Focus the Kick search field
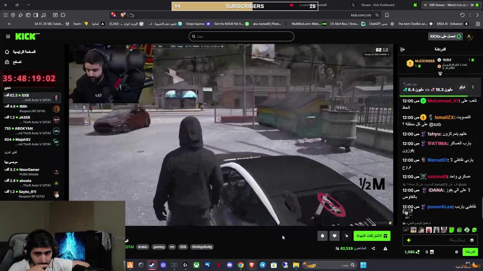The image size is (483, 271). pyautogui.click(x=241, y=37)
